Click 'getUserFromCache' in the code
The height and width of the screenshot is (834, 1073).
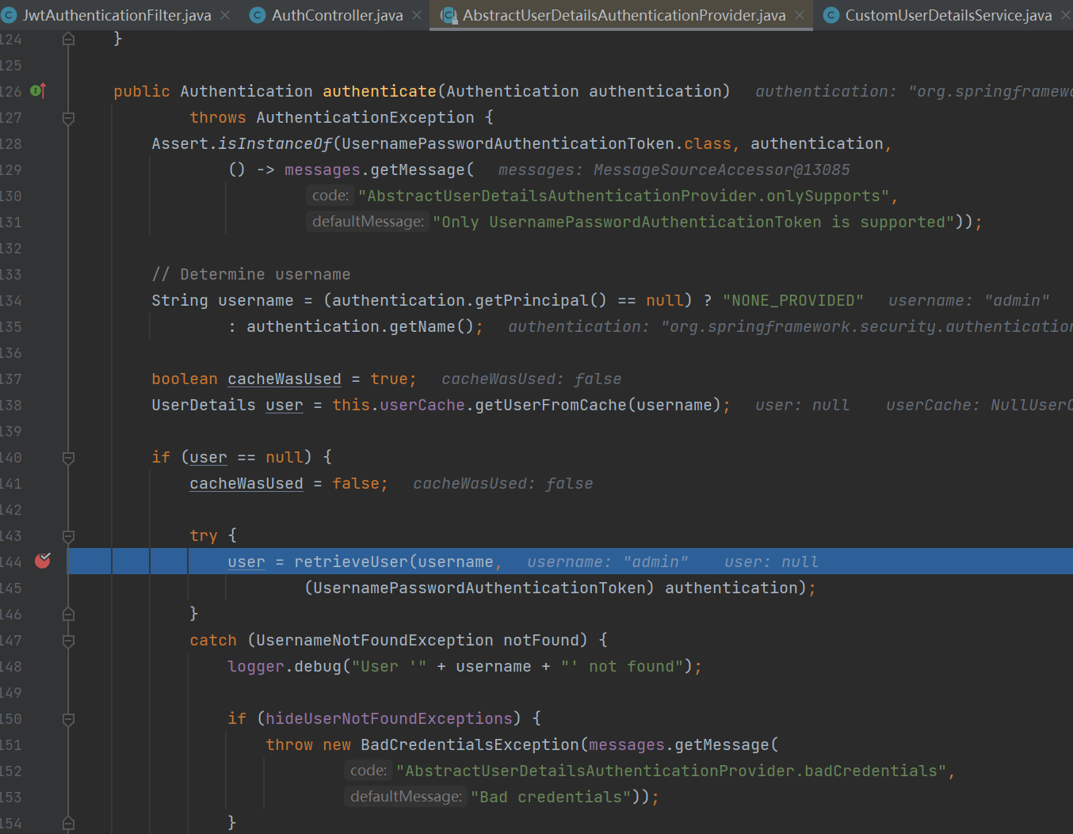[x=551, y=405]
